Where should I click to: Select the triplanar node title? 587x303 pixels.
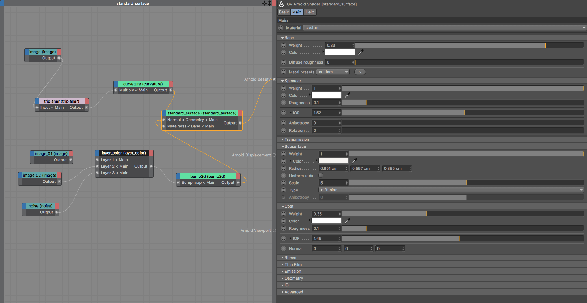tap(61, 101)
